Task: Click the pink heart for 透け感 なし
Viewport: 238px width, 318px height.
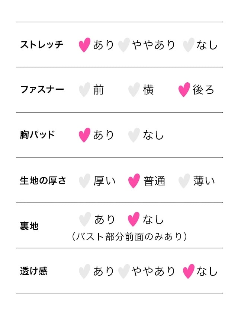Action: tap(189, 271)
